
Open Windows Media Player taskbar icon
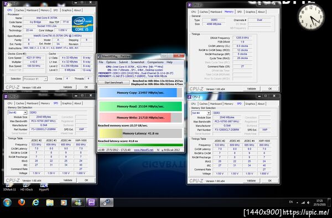(x=64, y=203)
